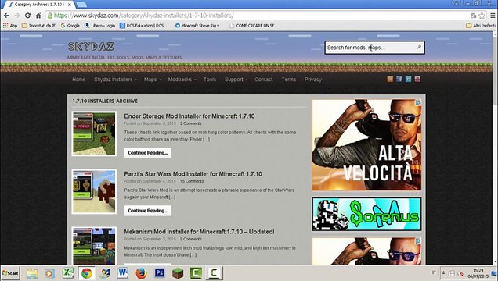
Task: Expand the Altri Preferiti bookmarks folder
Action: point(480,26)
